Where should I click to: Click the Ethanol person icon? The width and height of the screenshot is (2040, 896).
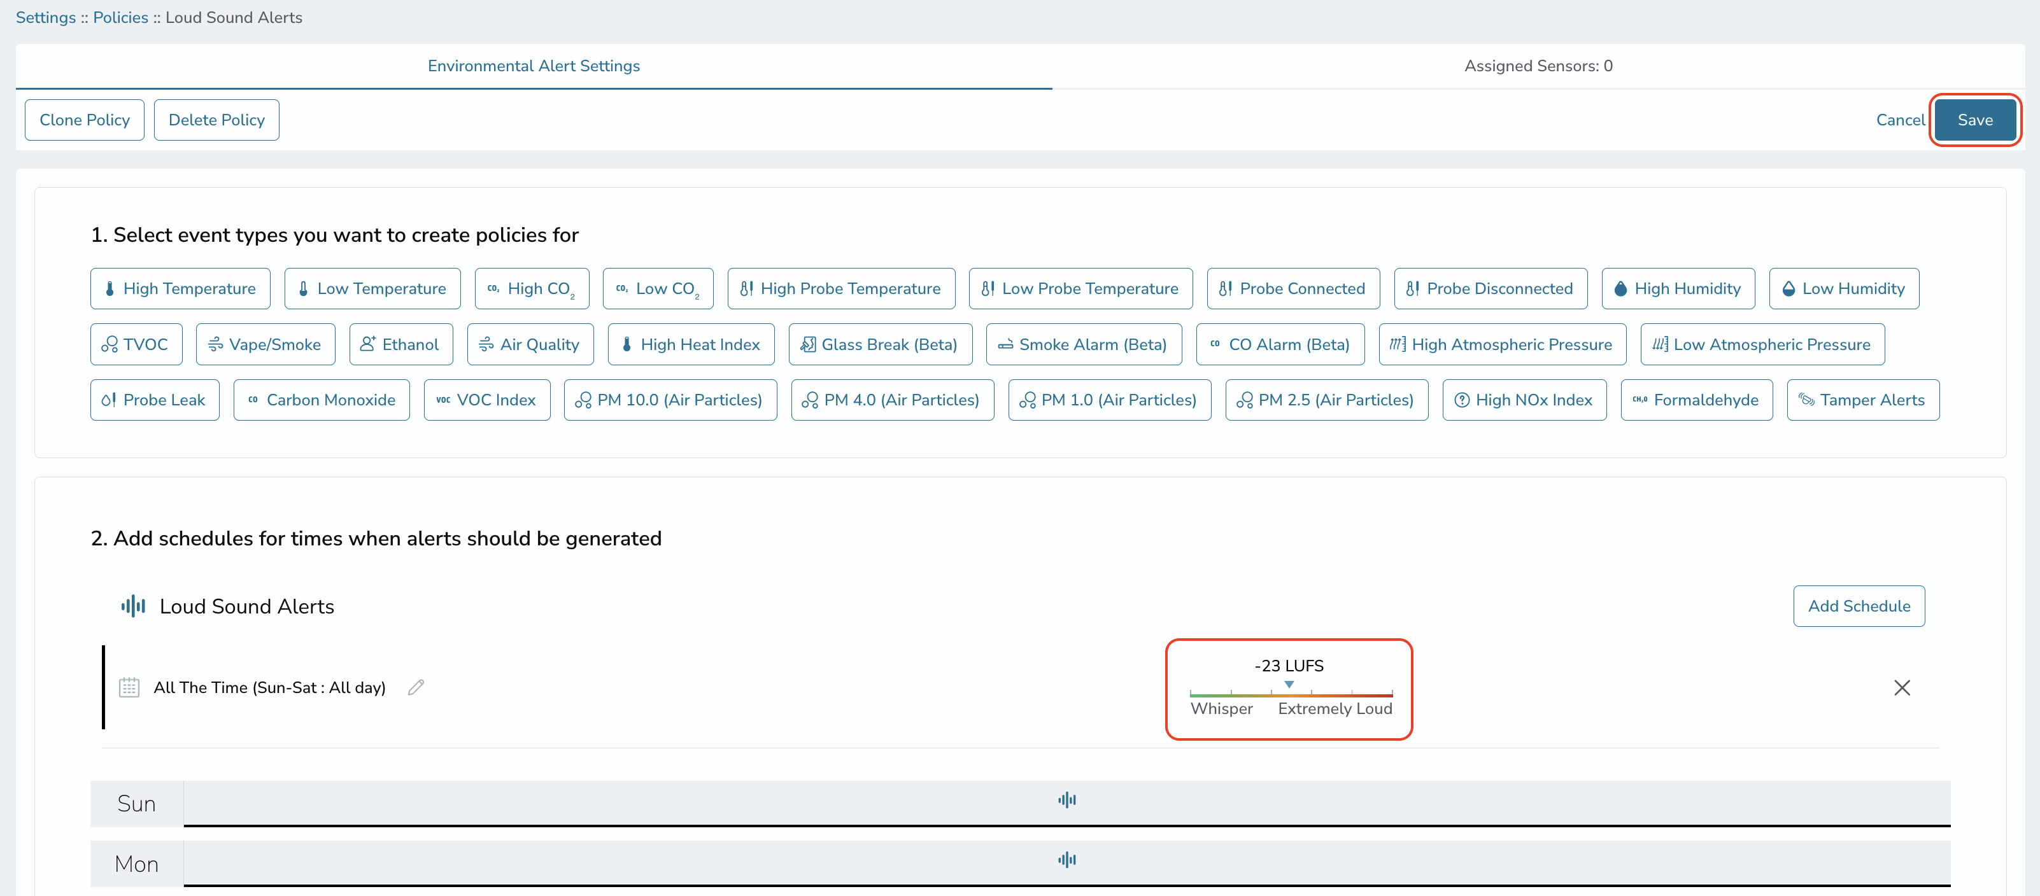pos(368,344)
